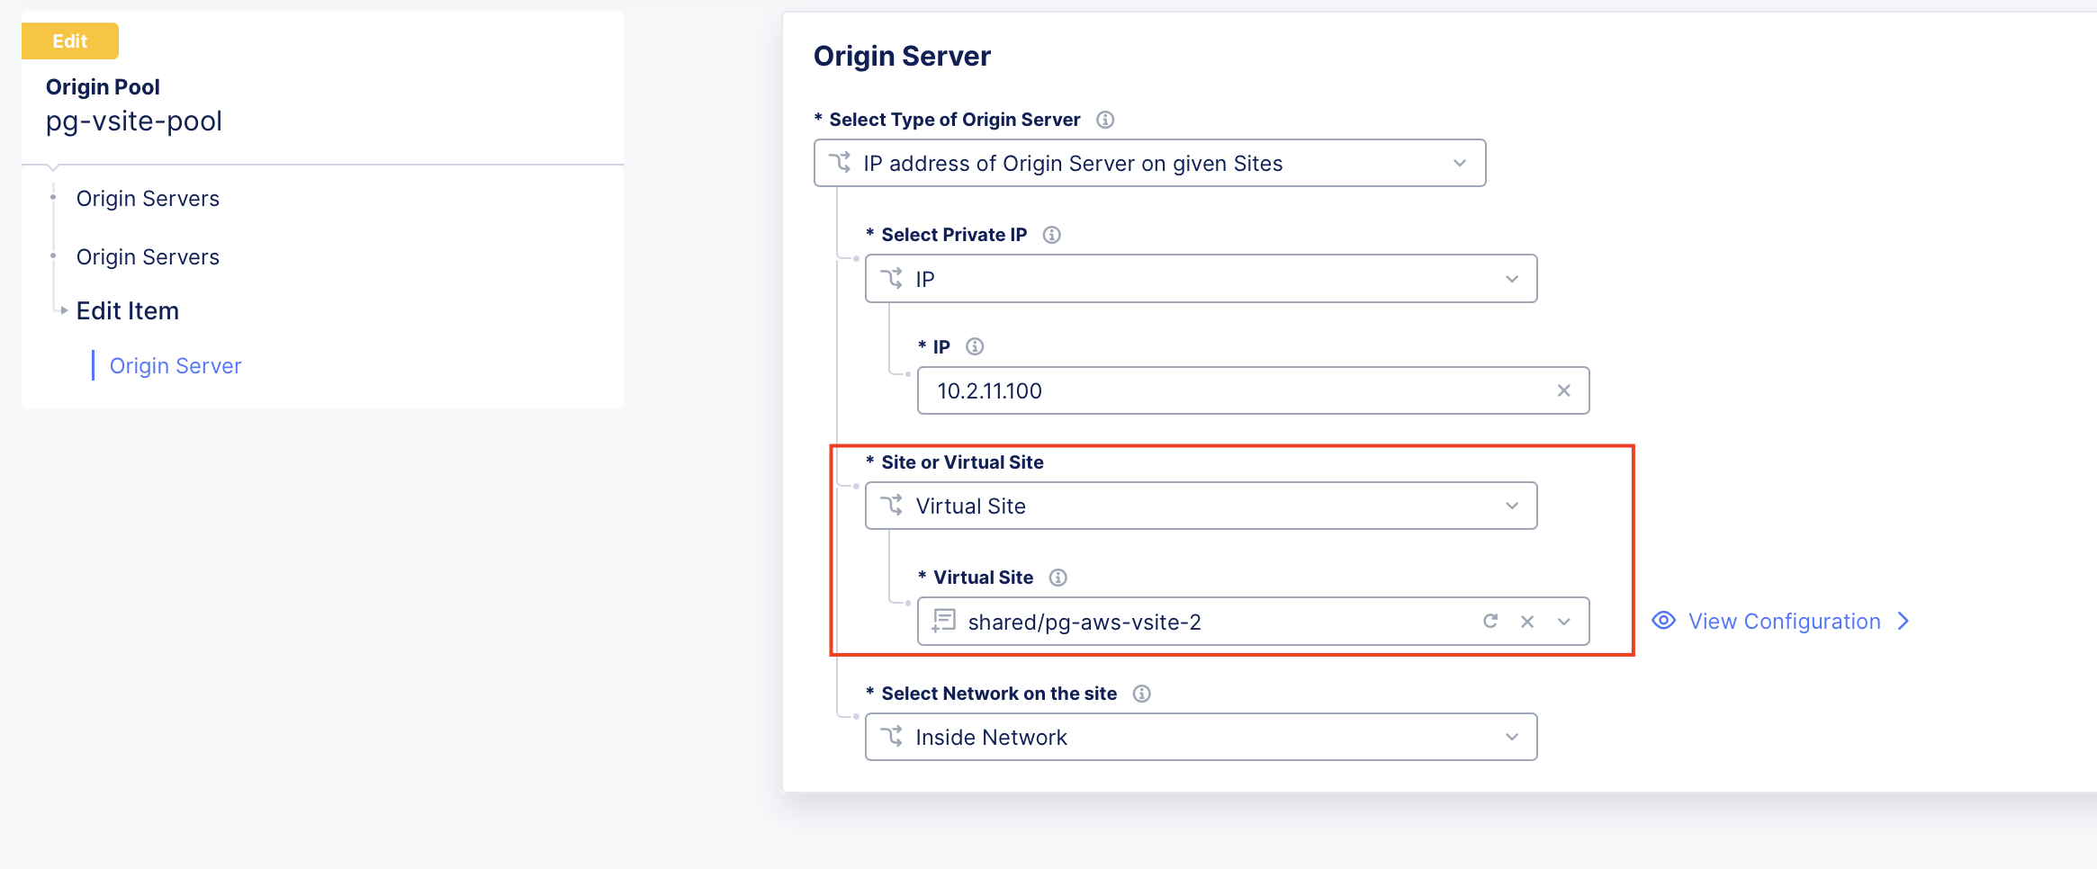Navigate to Edit Item in the tree
The height and width of the screenshot is (869, 2097).
click(x=127, y=310)
